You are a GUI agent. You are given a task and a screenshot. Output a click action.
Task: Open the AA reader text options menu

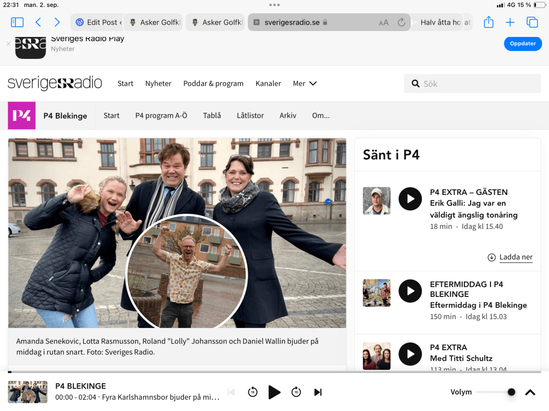coord(383,22)
